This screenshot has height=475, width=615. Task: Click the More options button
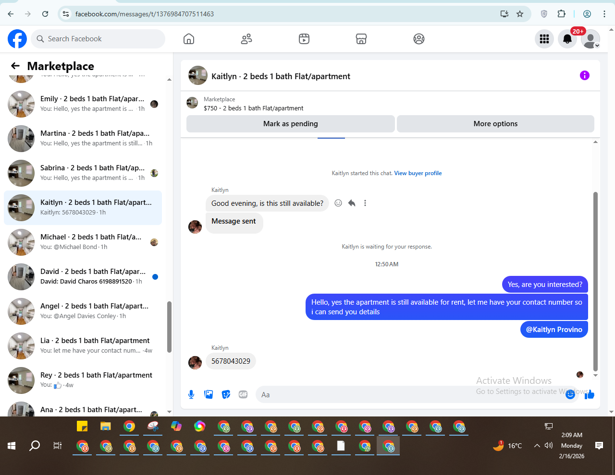tap(495, 124)
